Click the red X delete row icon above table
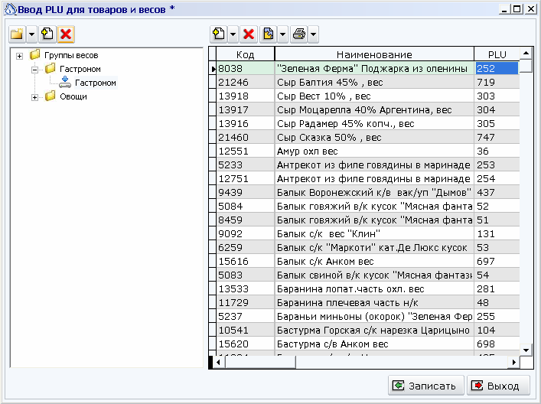Viewport: 541px width, 404px height. (x=249, y=34)
